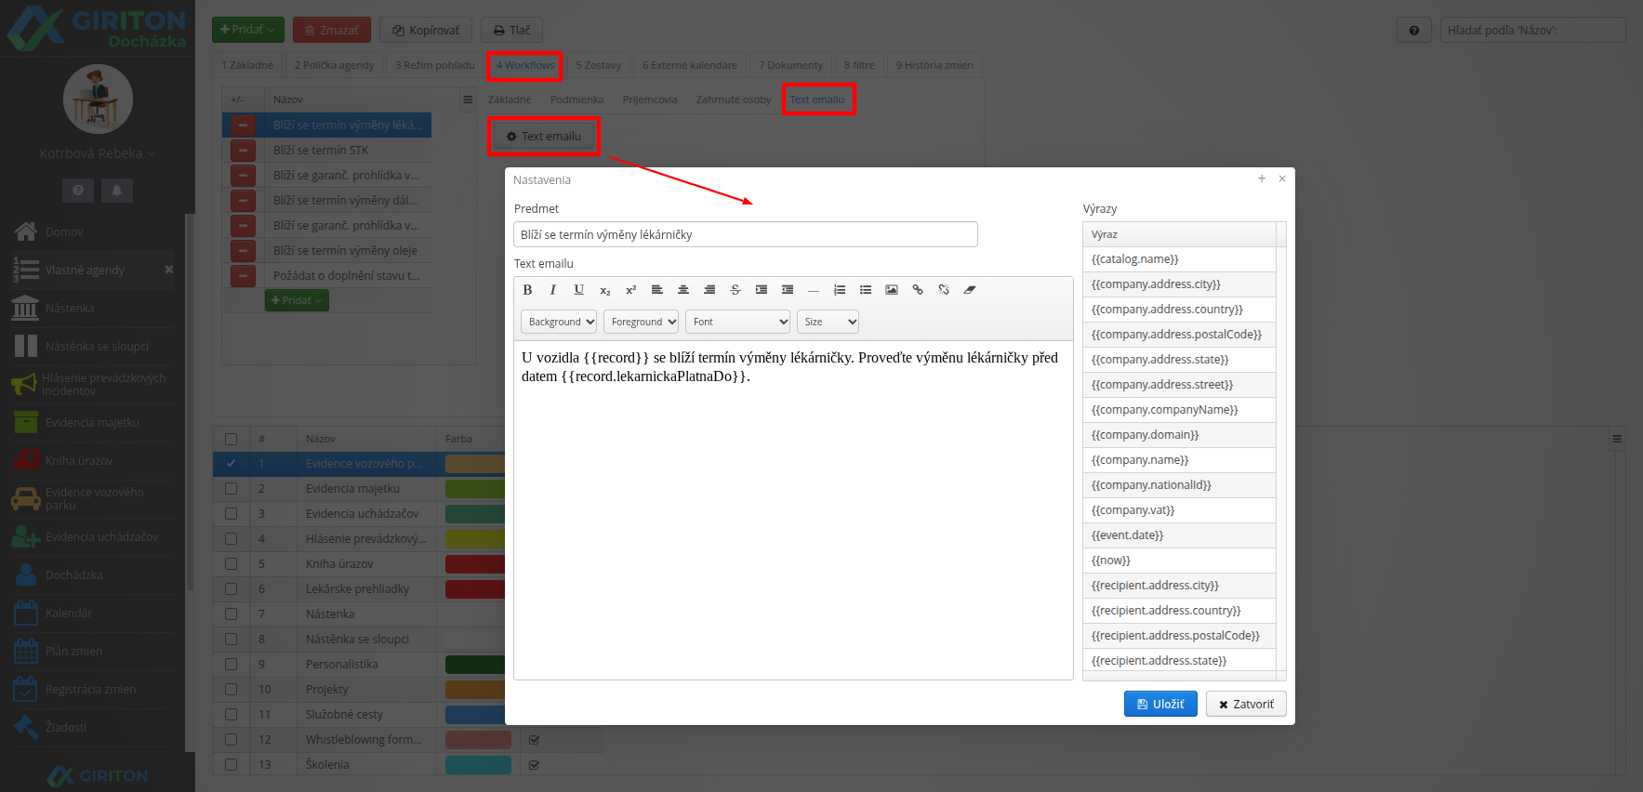Viewport: 1643px width, 792px height.
Task: Clear formatting with eraser icon
Action: point(970,290)
